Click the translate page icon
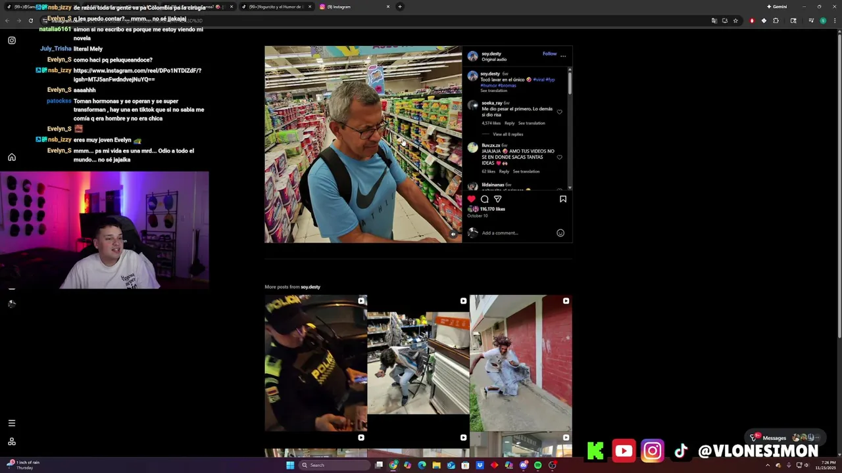 (714, 20)
